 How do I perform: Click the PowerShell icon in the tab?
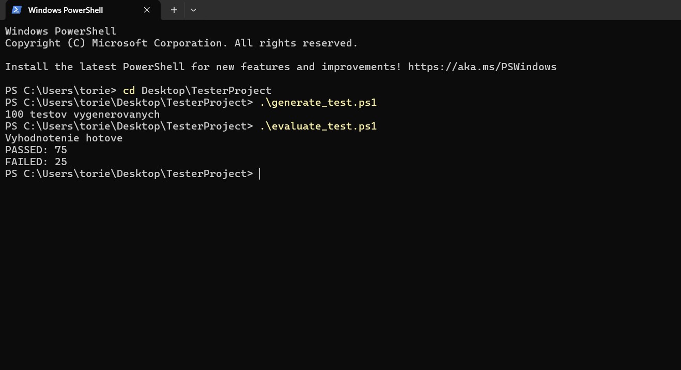pyautogui.click(x=17, y=10)
